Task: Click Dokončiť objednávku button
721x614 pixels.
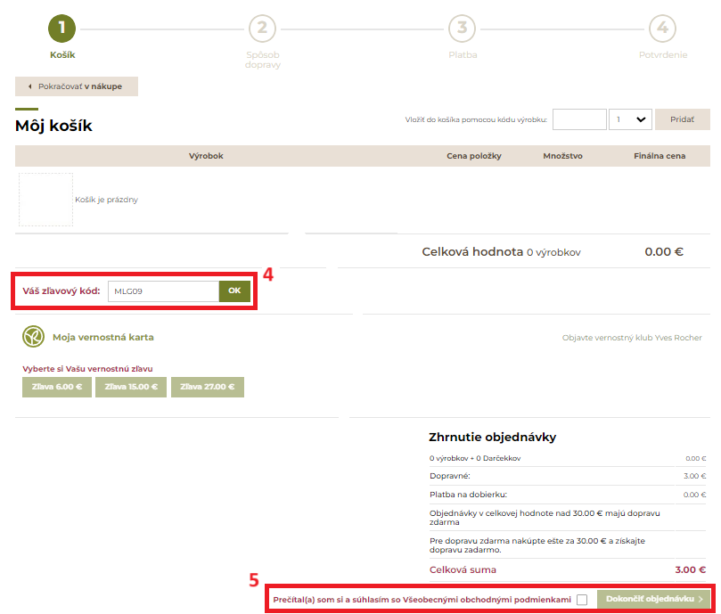Action: 654,600
